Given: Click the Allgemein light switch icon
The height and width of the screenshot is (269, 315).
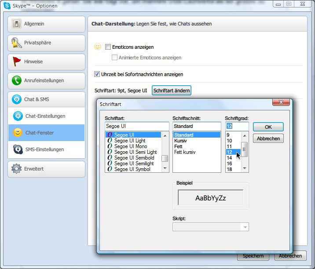Looking at the screenshot, I should [x=16, y=24].
